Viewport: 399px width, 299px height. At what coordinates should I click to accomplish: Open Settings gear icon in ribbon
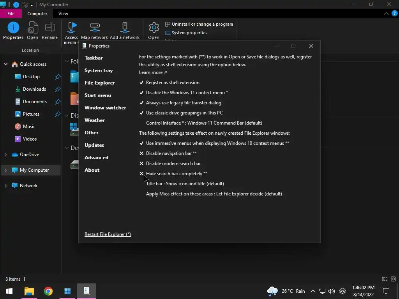pos(154,30)
